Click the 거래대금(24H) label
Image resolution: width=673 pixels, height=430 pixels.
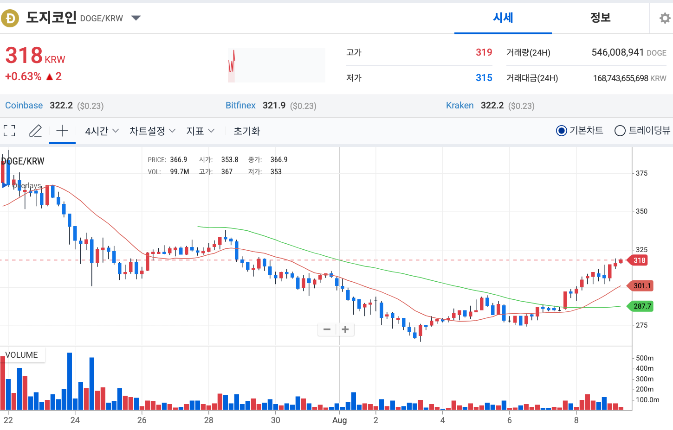(x=532, y=78)
